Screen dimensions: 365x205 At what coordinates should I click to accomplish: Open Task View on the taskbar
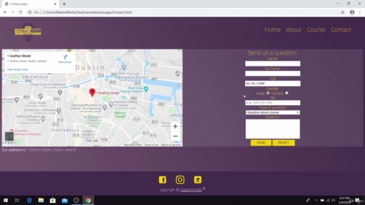pyautogui.click(x=17, y=200)
